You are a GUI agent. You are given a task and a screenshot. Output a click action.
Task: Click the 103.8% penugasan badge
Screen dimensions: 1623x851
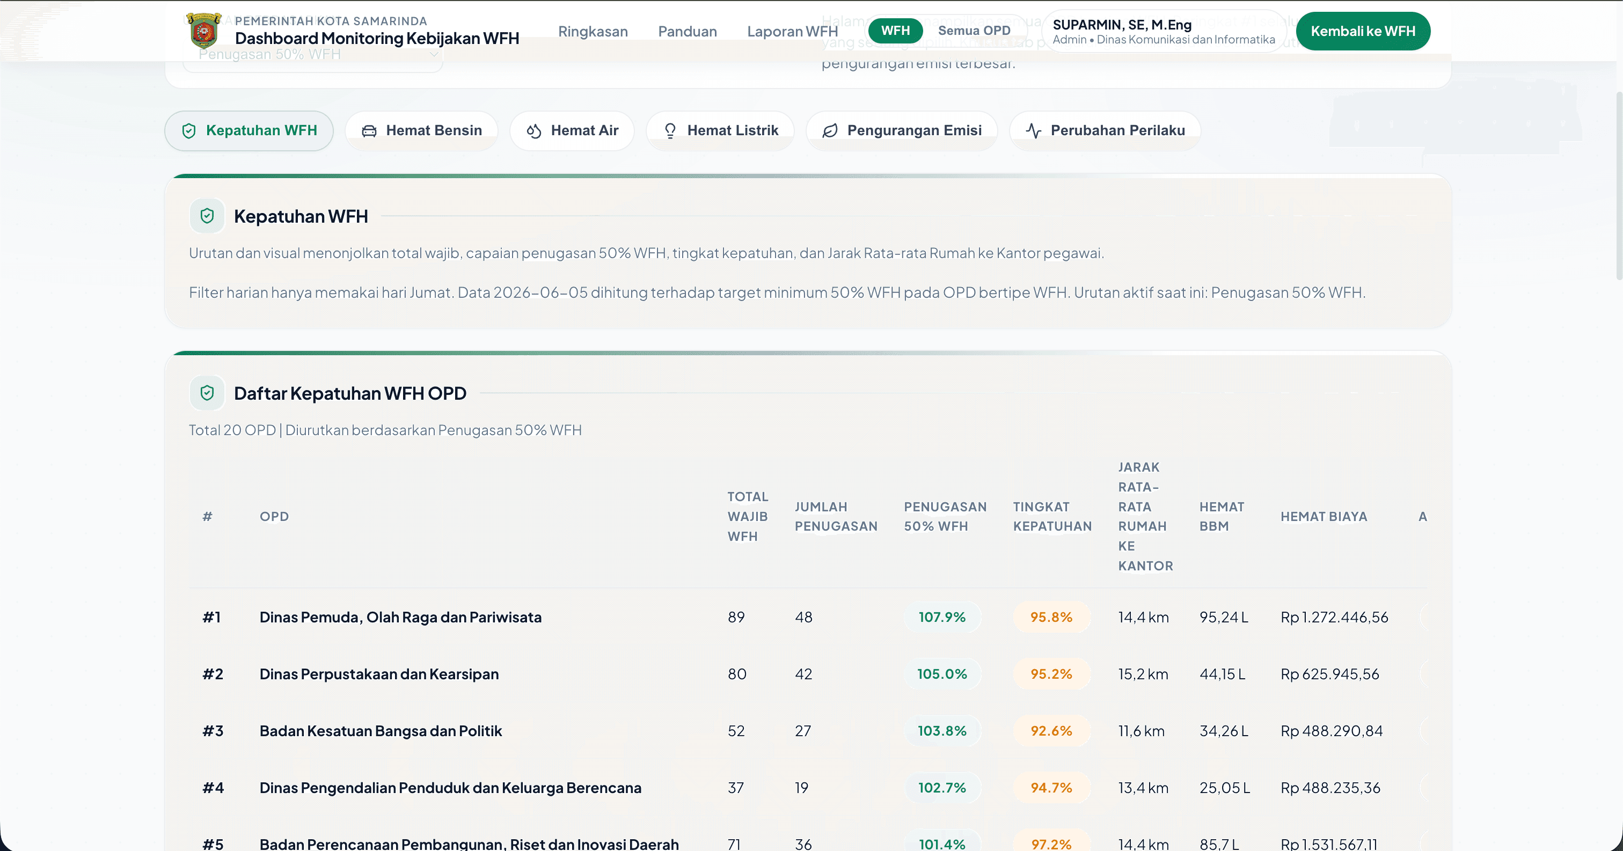[942, 731]
